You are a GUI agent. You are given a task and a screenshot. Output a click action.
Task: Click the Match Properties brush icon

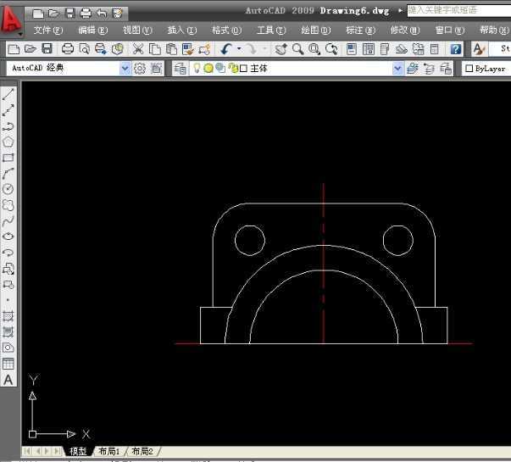(x=188, y=49)
